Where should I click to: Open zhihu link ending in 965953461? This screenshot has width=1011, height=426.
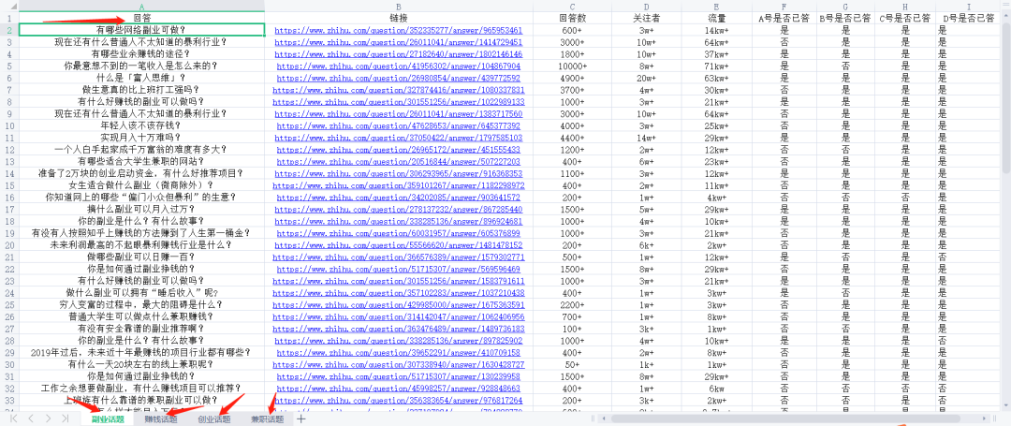tap(398, 30)
